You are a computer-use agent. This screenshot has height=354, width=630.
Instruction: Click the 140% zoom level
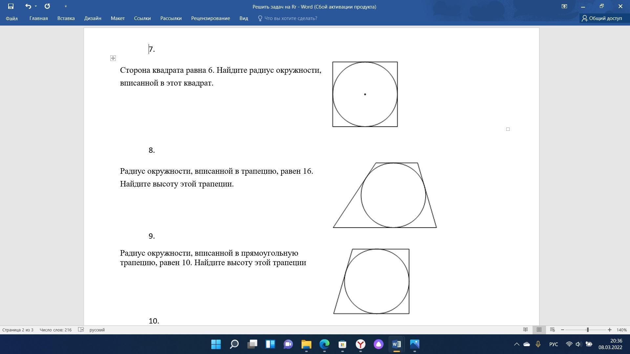pyautogui.click(x=621, y=330)
